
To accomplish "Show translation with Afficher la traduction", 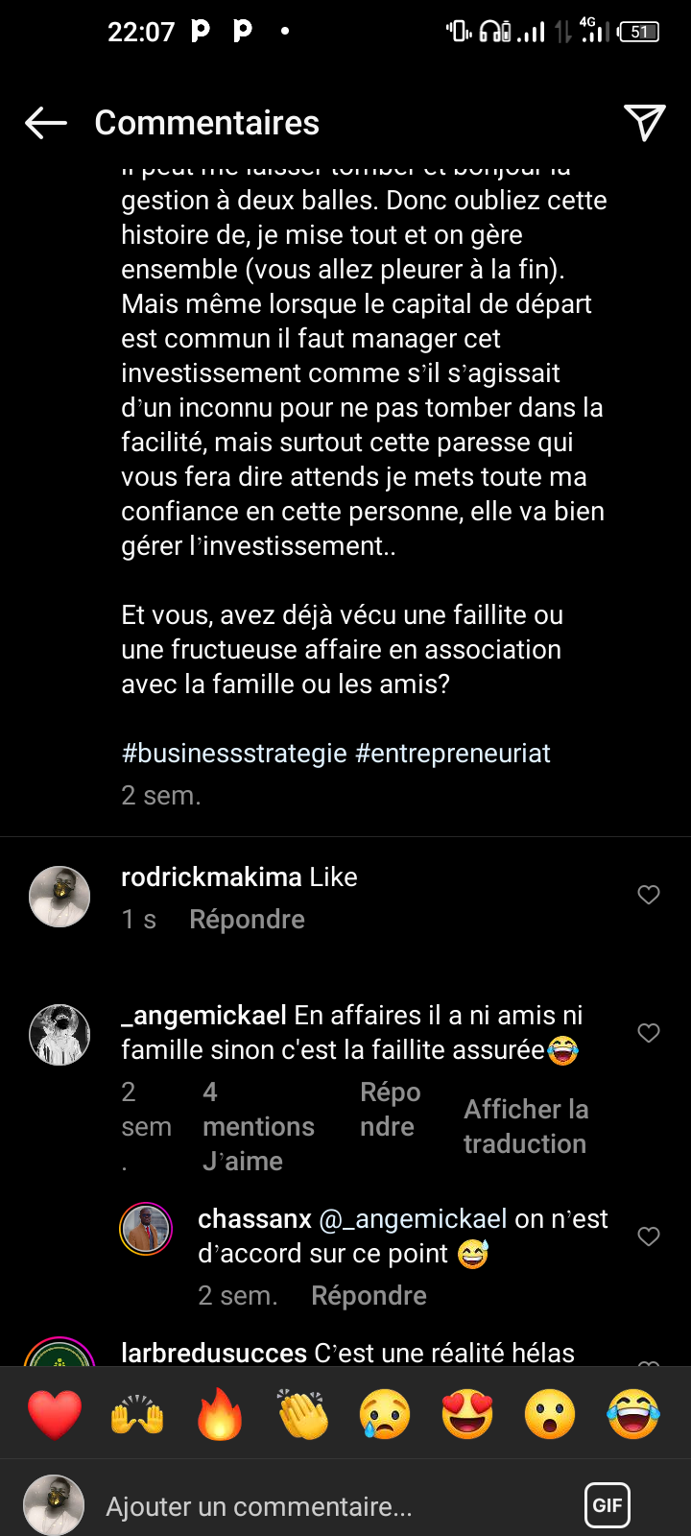I will [525, 1127].
